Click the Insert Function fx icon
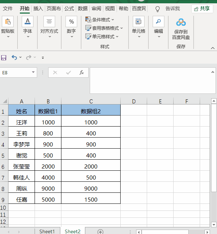Image resolution: width=217 pixels, height=234 pixels. (x=81, y=72)
